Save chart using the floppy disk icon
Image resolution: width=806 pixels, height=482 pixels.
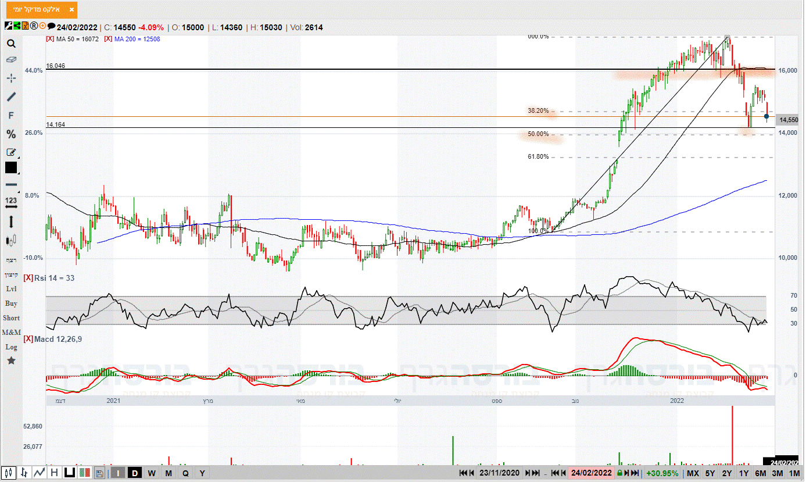pos(99,473)
